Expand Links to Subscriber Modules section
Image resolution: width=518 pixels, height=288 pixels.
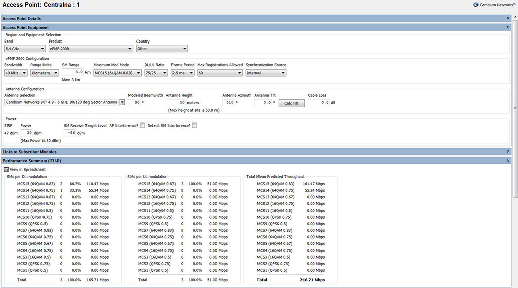[x=508, y=152]
